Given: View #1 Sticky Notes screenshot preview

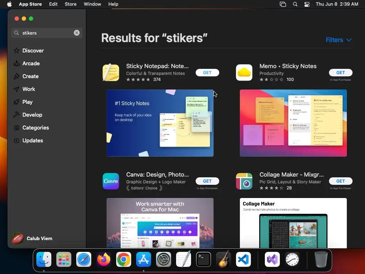Looking at the screenshot, I should 160,123.
